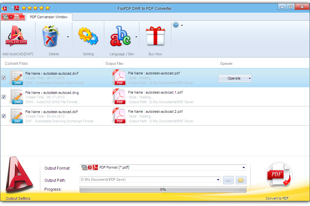The width and height of the screenshot is (310, 206).
Task: Expand the Language / Skin dropdown arrow
Action: point(136,37)
